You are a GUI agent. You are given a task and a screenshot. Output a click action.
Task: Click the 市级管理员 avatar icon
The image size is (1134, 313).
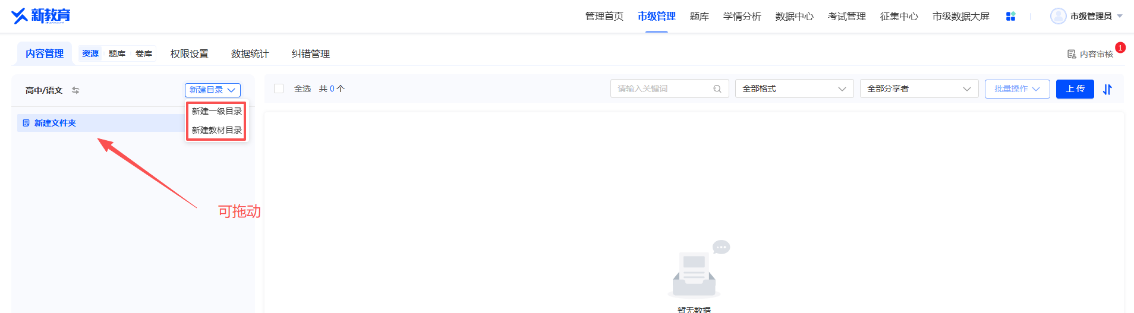click(x=1058, y=16)
